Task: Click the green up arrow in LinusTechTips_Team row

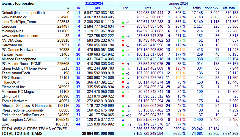Action: [x=123, y=22]
